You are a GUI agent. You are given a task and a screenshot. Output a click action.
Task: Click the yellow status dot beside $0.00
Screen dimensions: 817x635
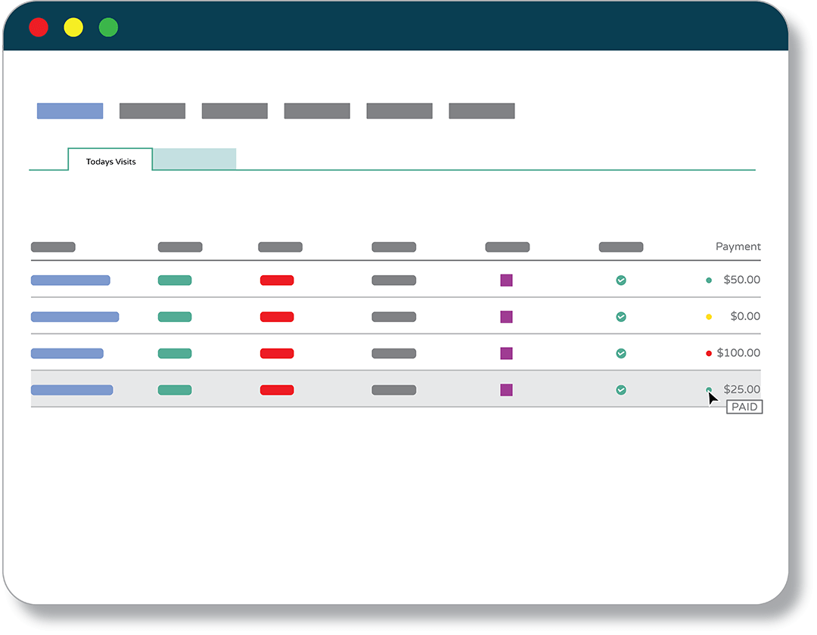point(709,317)
